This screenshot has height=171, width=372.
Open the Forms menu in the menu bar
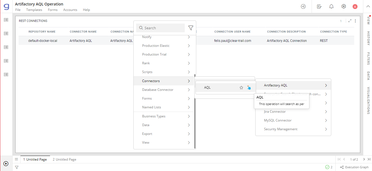tap(53, 10)
